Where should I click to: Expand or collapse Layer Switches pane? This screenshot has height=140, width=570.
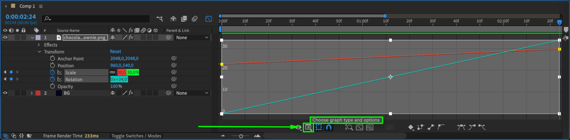point(6,136)
